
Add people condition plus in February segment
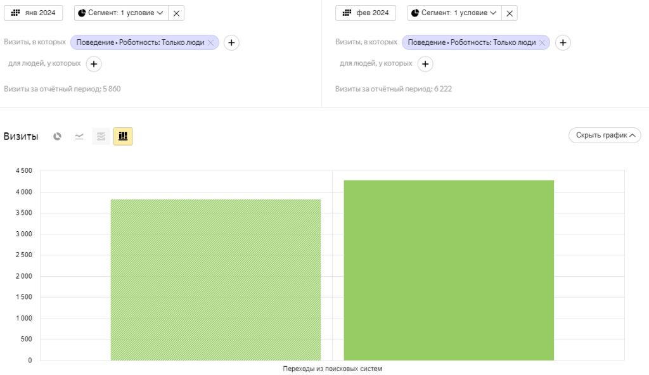coord(425,63)
